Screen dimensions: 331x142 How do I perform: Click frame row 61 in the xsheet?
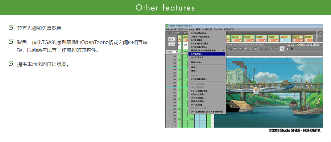pos(172,89)
